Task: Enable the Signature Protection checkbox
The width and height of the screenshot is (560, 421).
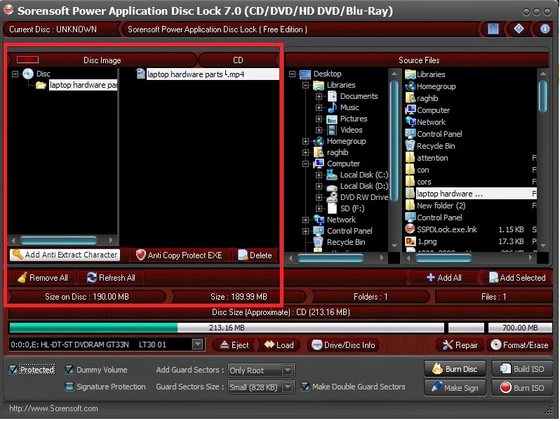Action: 69,387
